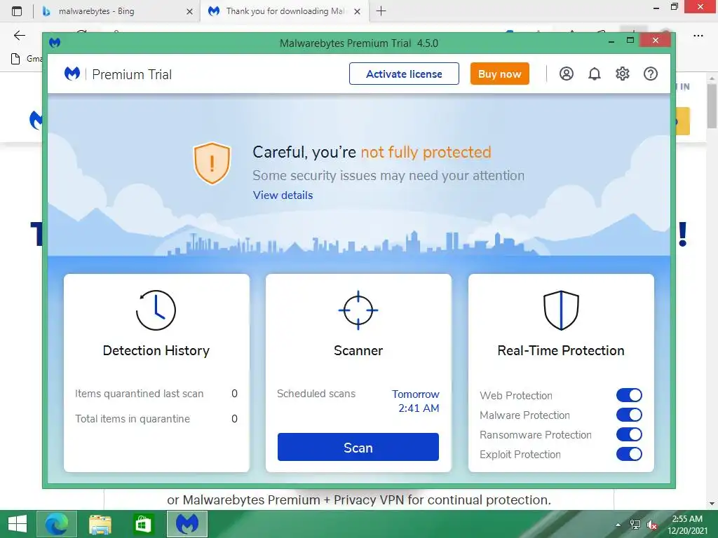Click the not fully protected status text
This screenshot has width=718, height=538.
(x=426, y=152)
